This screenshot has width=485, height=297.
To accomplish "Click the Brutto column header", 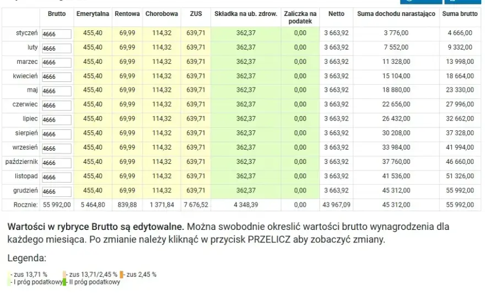I will point(57,14).
